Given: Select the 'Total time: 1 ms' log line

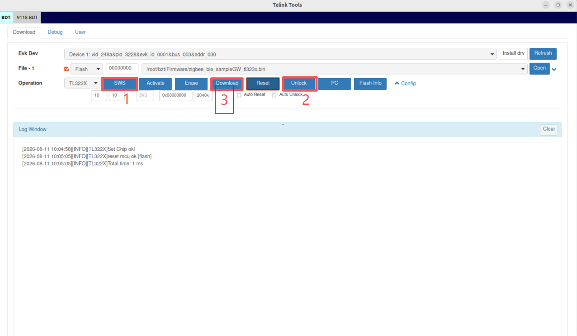Looking at the screenshot, I should 82,163.
